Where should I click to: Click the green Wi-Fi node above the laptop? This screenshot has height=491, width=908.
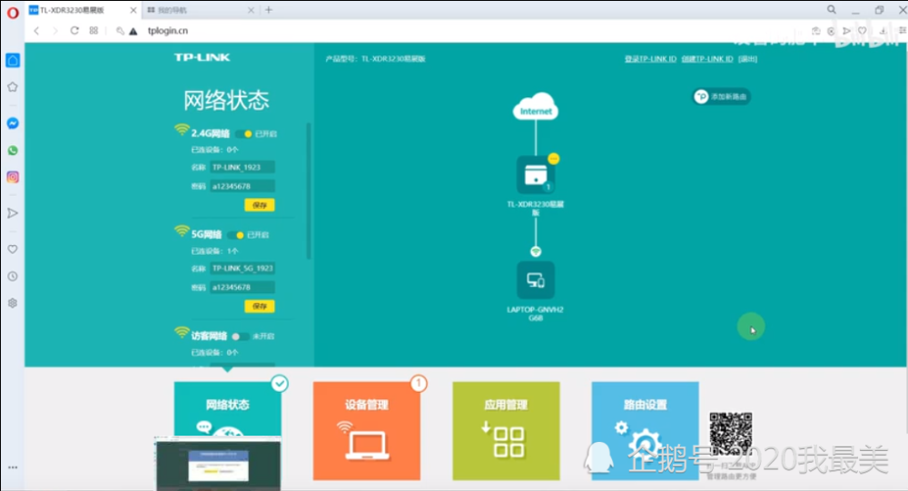[536, 251]
